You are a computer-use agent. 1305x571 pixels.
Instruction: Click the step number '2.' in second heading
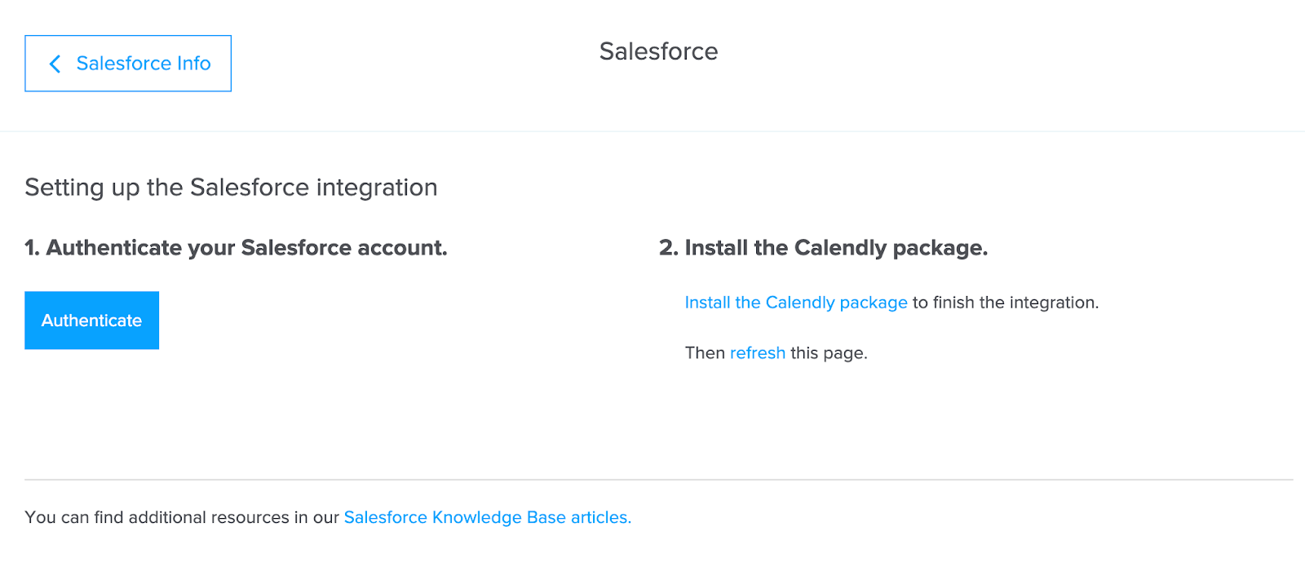coord(668,248)
